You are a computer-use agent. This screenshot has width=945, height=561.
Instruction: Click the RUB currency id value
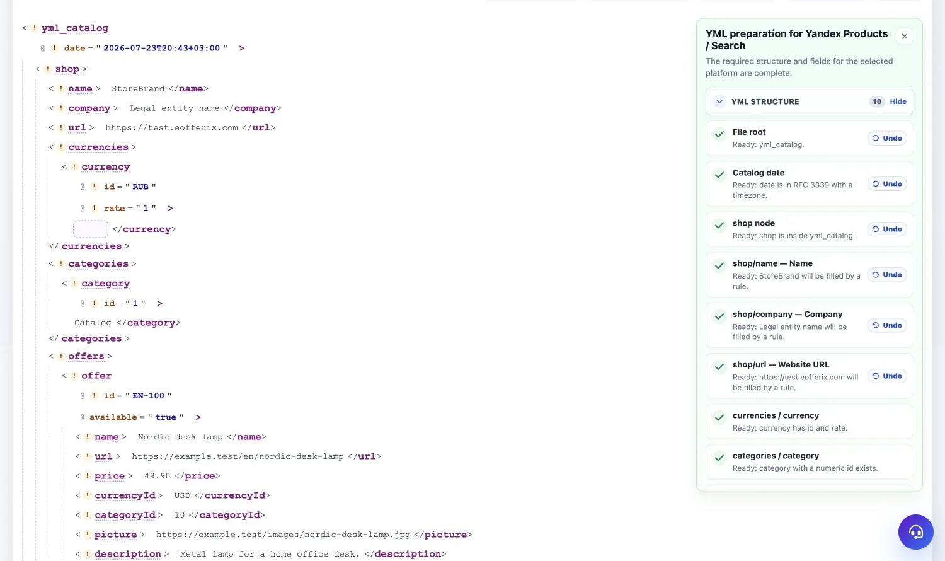coord(140,187)
